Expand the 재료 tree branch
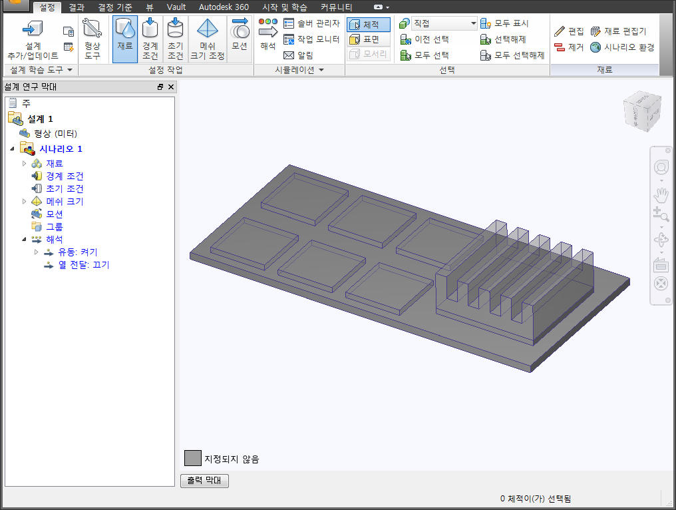This screenshot has width=676, height=510. click(23, 162)
